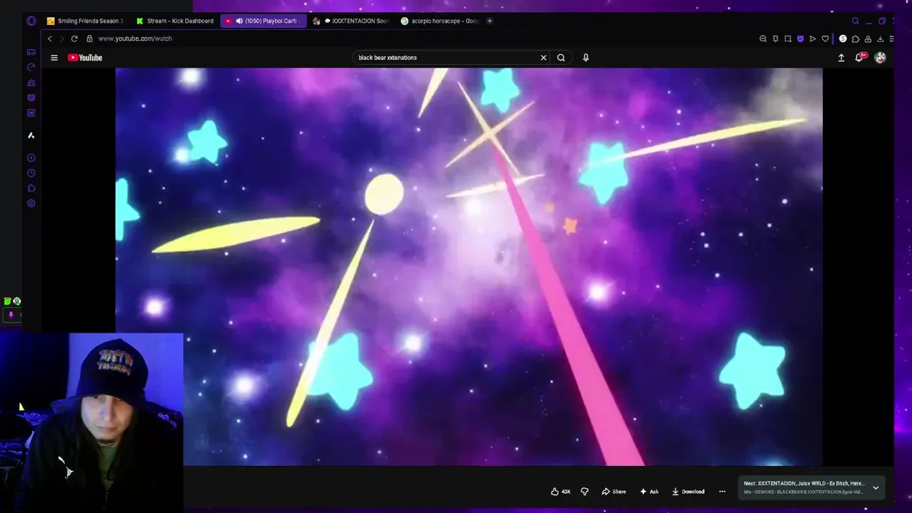Open the purple ad-blocker shield icon

tap(800, 38)
